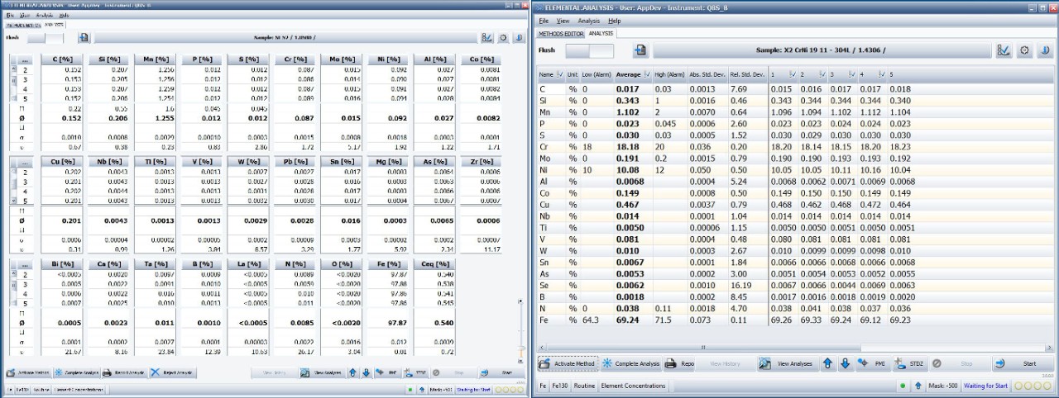This screenshot has width=1059, height=398.
Task: Click the load sample icon in the right window
Action: tap(640, 50)
